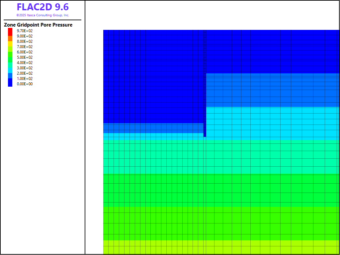Select the 2.00E+02 legend value label

(25, 73)
